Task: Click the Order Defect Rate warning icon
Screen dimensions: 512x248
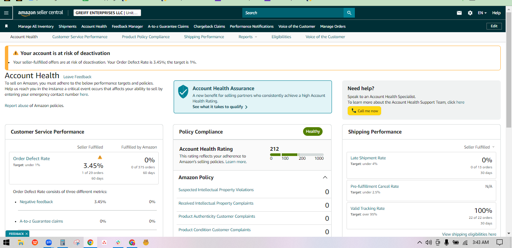Action: (100, 157)
